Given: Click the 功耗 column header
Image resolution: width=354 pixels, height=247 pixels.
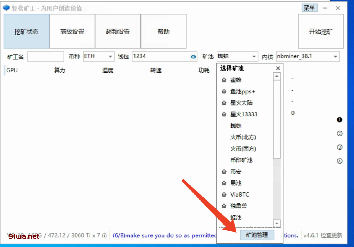Looking at the screenshot, I should click(204, 70).
